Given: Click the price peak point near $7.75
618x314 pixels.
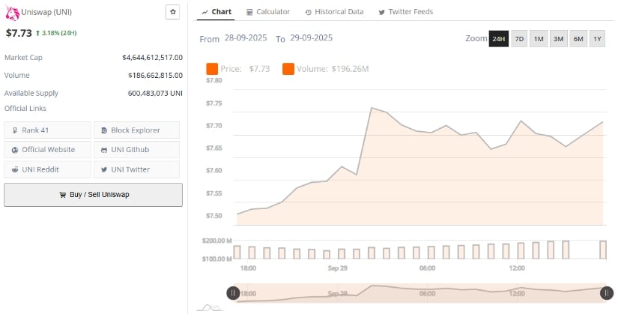Looking at the screenshot, I should (x=372, y=107).
